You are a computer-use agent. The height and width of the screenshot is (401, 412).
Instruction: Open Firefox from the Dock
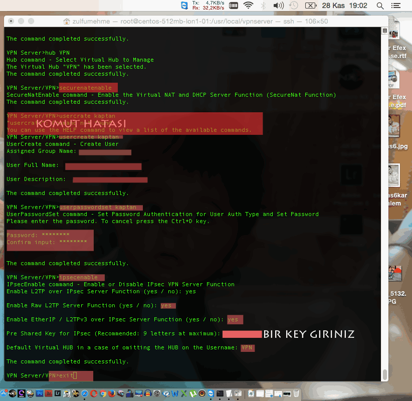(x=111, y=393)
